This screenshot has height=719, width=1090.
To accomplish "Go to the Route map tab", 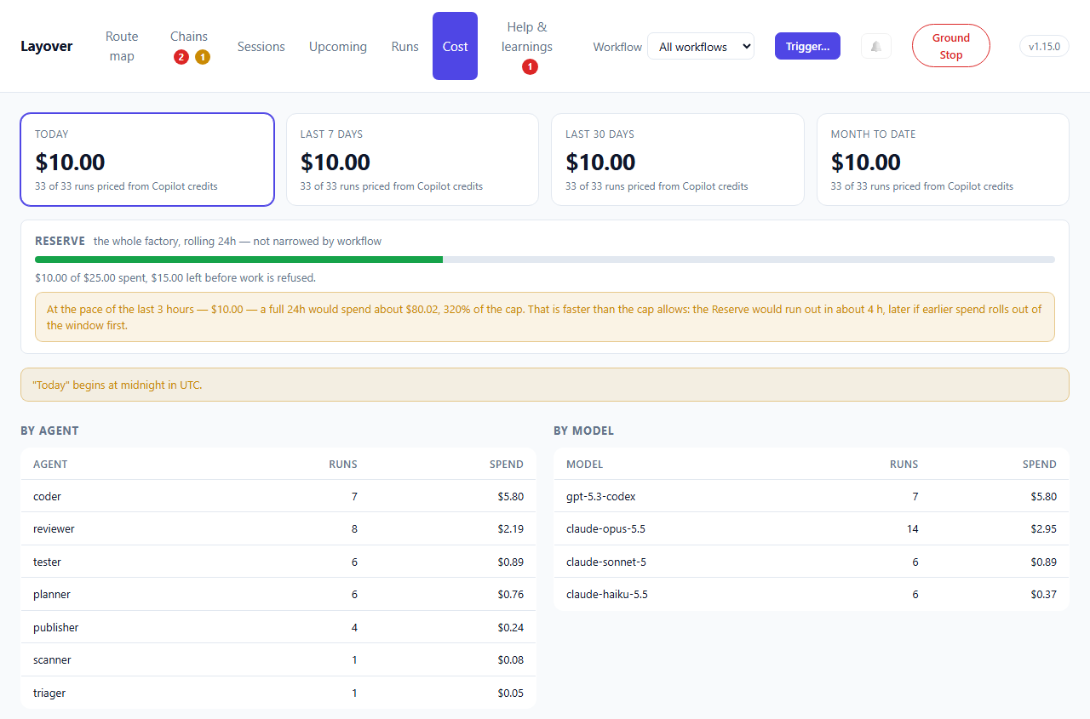I will point(122,46).
